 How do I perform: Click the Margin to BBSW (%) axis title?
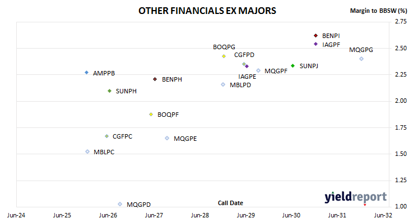click(x=379, y=11)
